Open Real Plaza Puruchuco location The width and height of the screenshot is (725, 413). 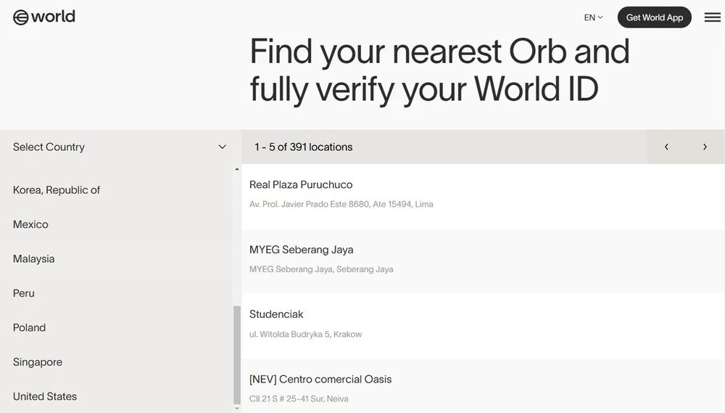[301, 185]
